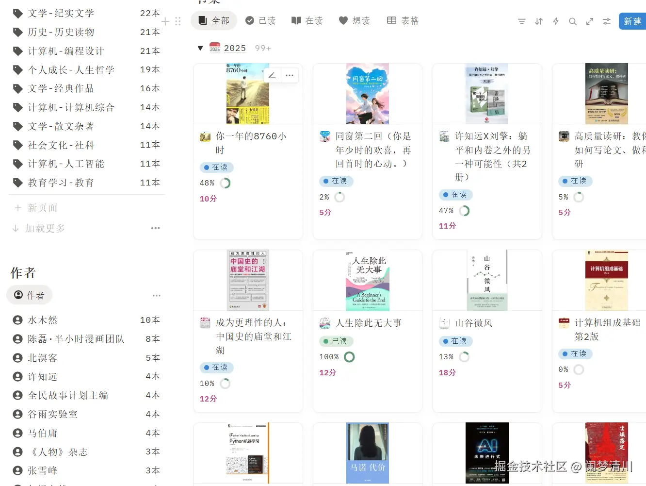Screen dimensions: 646x486
Task: Open the 历史-历史读物 category
Action: point(86,32)
